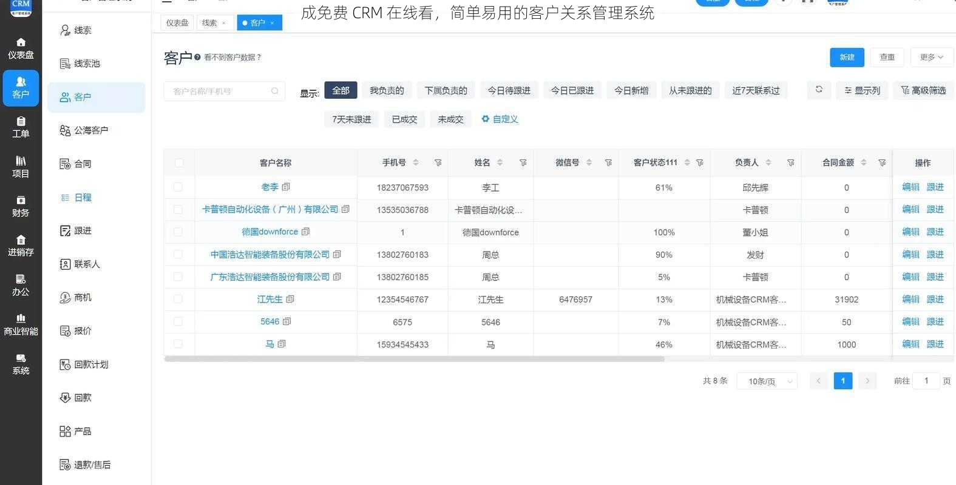Check the row checkbox for 德国downforce

click(178, 232)
